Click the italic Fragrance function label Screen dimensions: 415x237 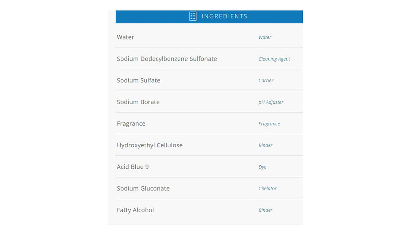click(269, 123)
